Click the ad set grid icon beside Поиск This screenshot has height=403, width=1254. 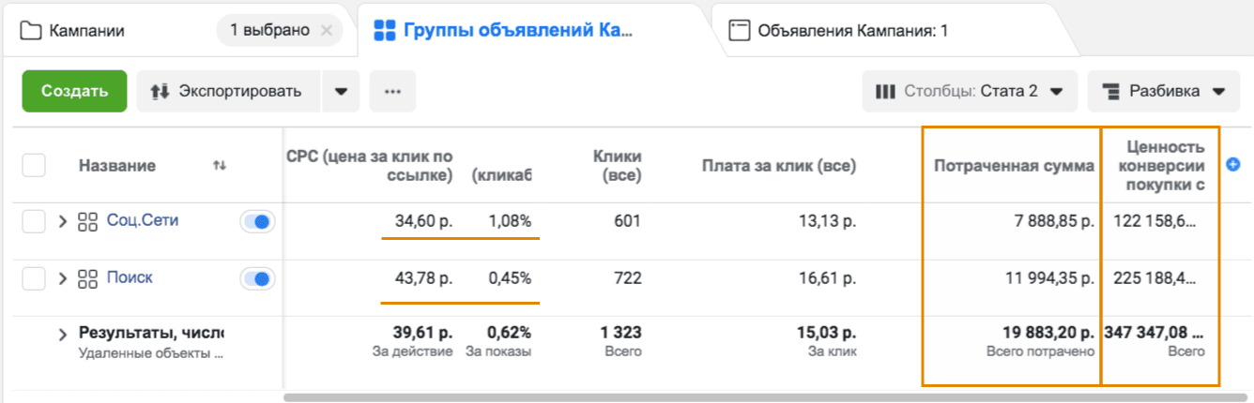[88, 278]
